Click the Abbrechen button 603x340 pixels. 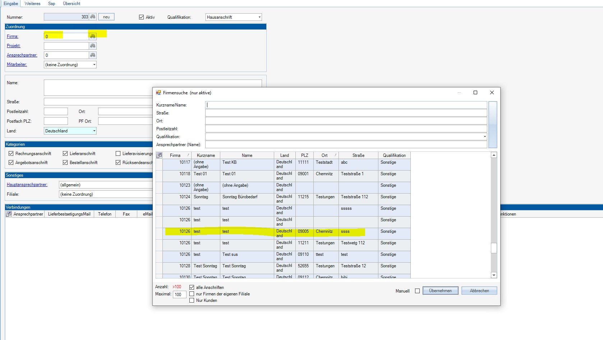tap(479, 291)
